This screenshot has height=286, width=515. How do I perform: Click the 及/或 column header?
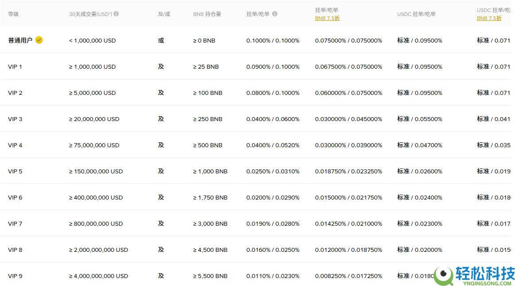tap(164, 14)
